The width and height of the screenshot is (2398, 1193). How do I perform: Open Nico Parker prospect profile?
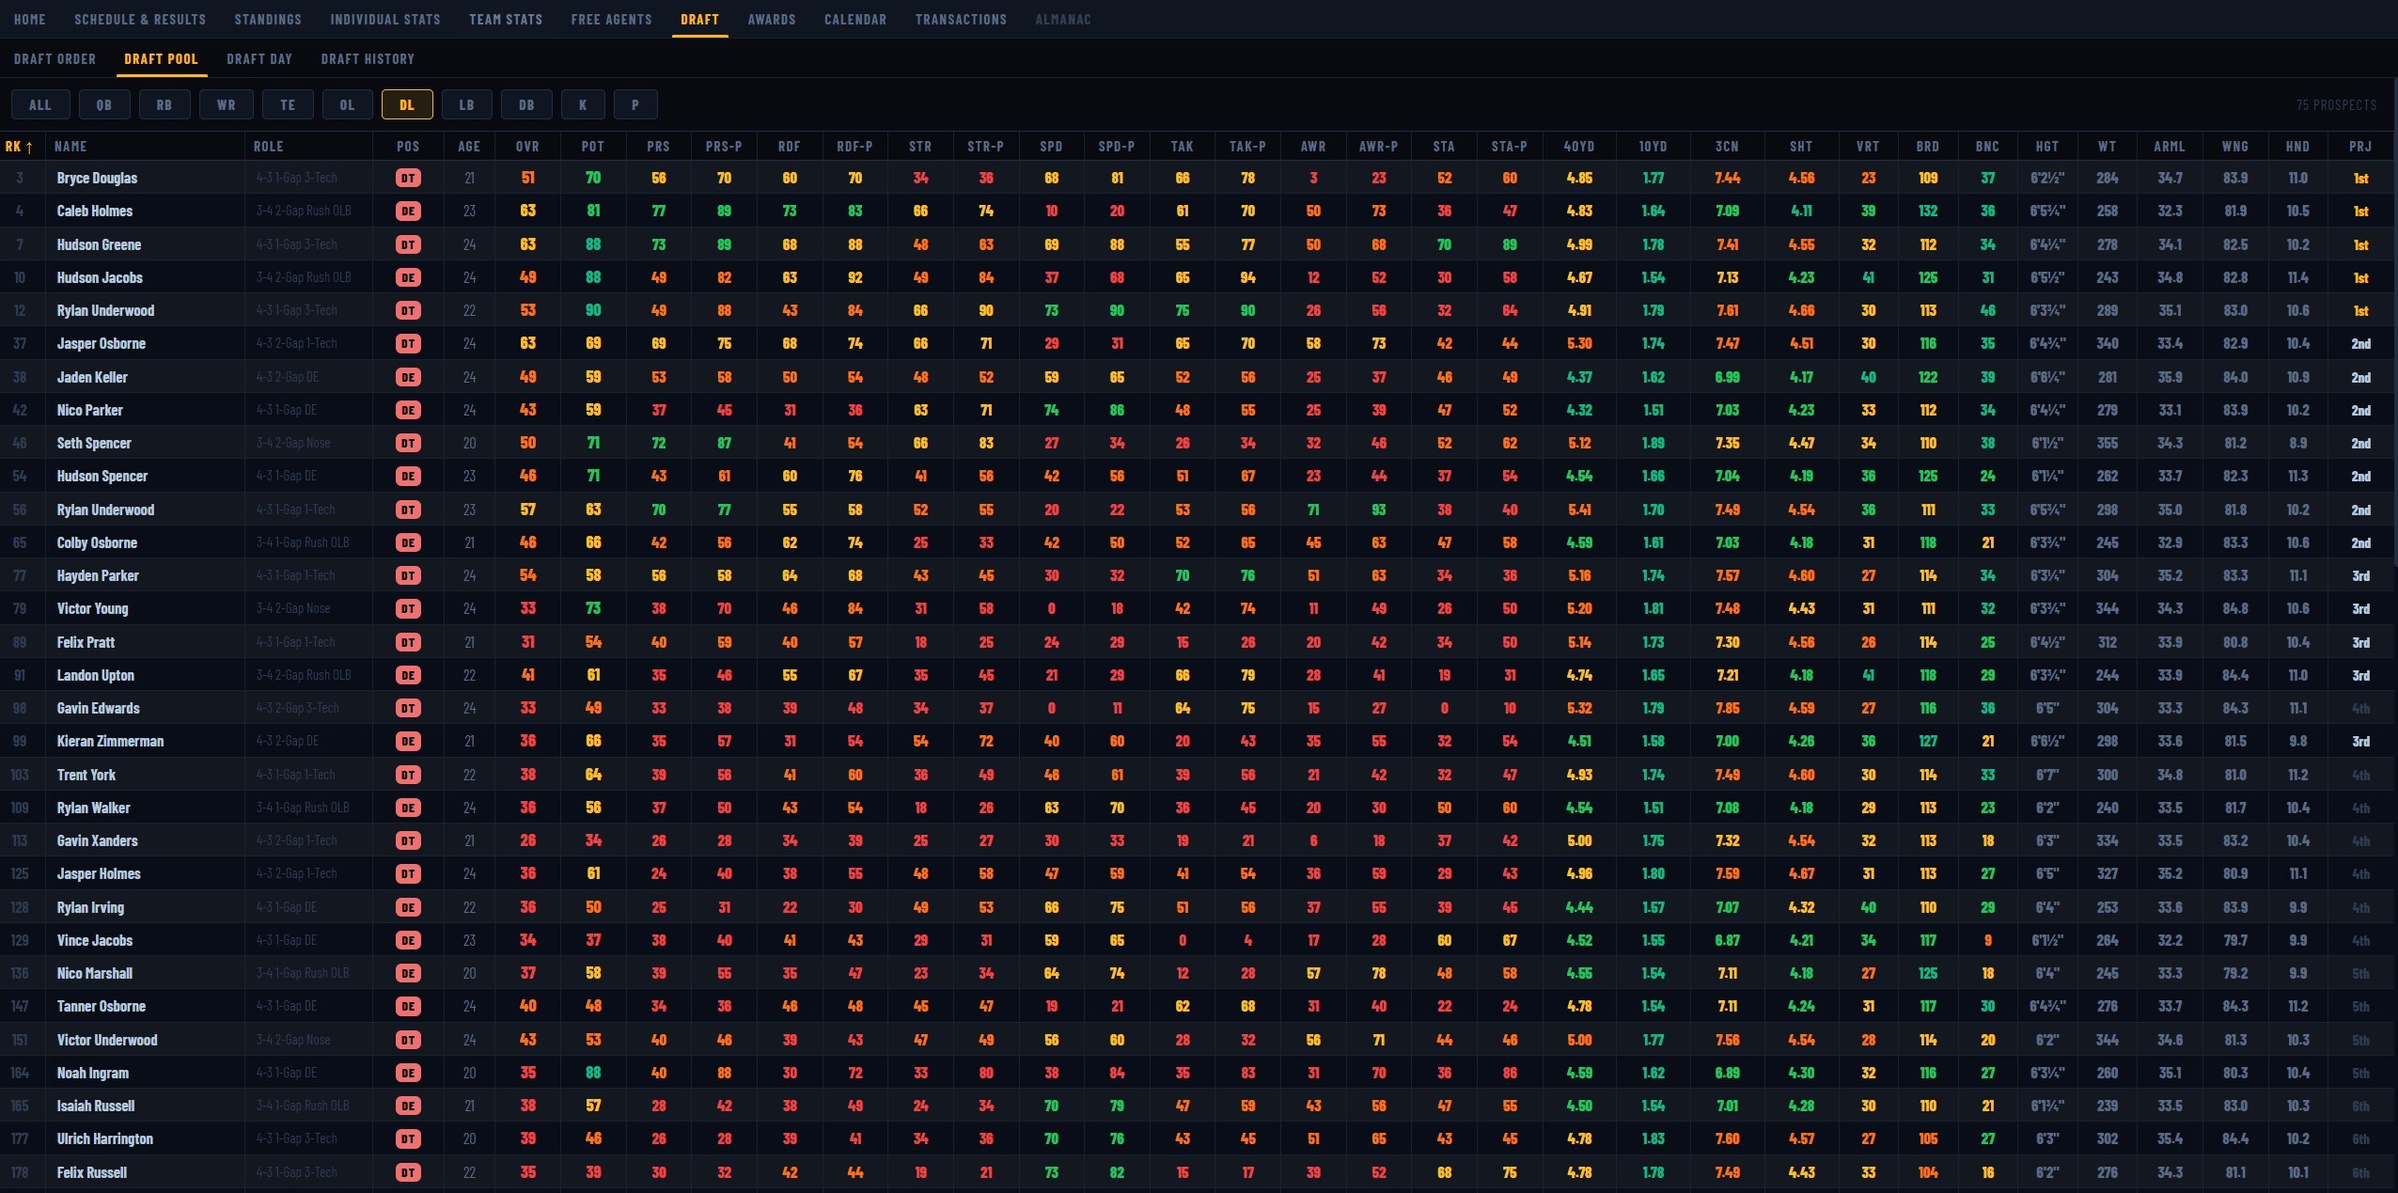tap(90, 410)
